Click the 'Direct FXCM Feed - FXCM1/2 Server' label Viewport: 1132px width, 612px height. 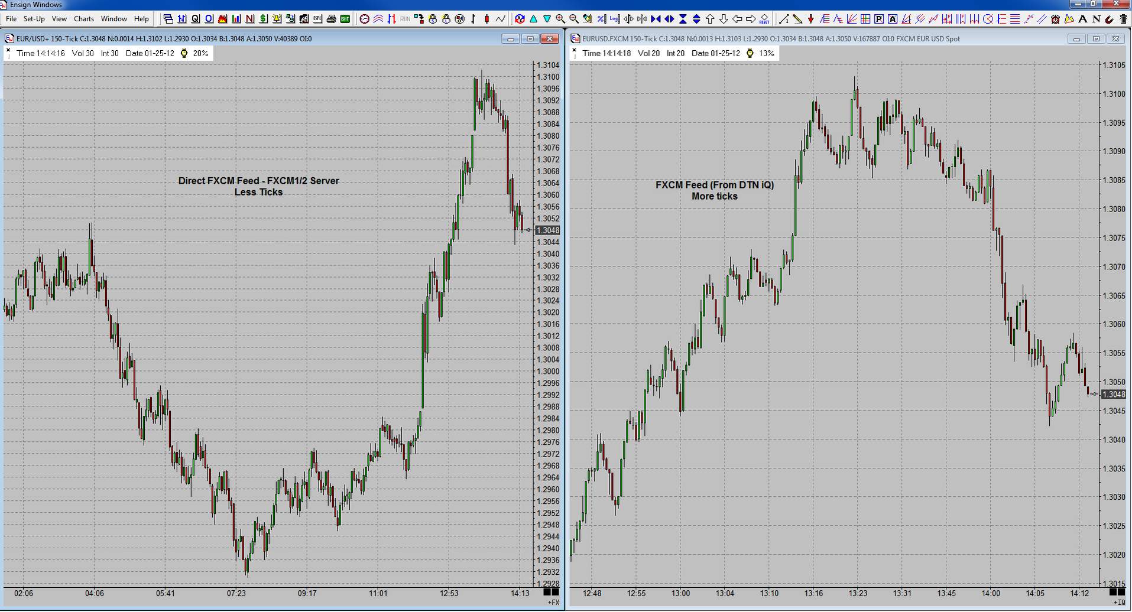(259, 181)
